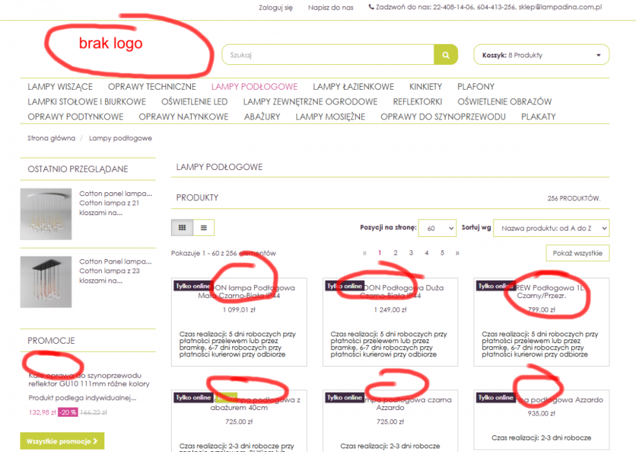
Task: Switch to grid view layout
Action: click(182, 227)
